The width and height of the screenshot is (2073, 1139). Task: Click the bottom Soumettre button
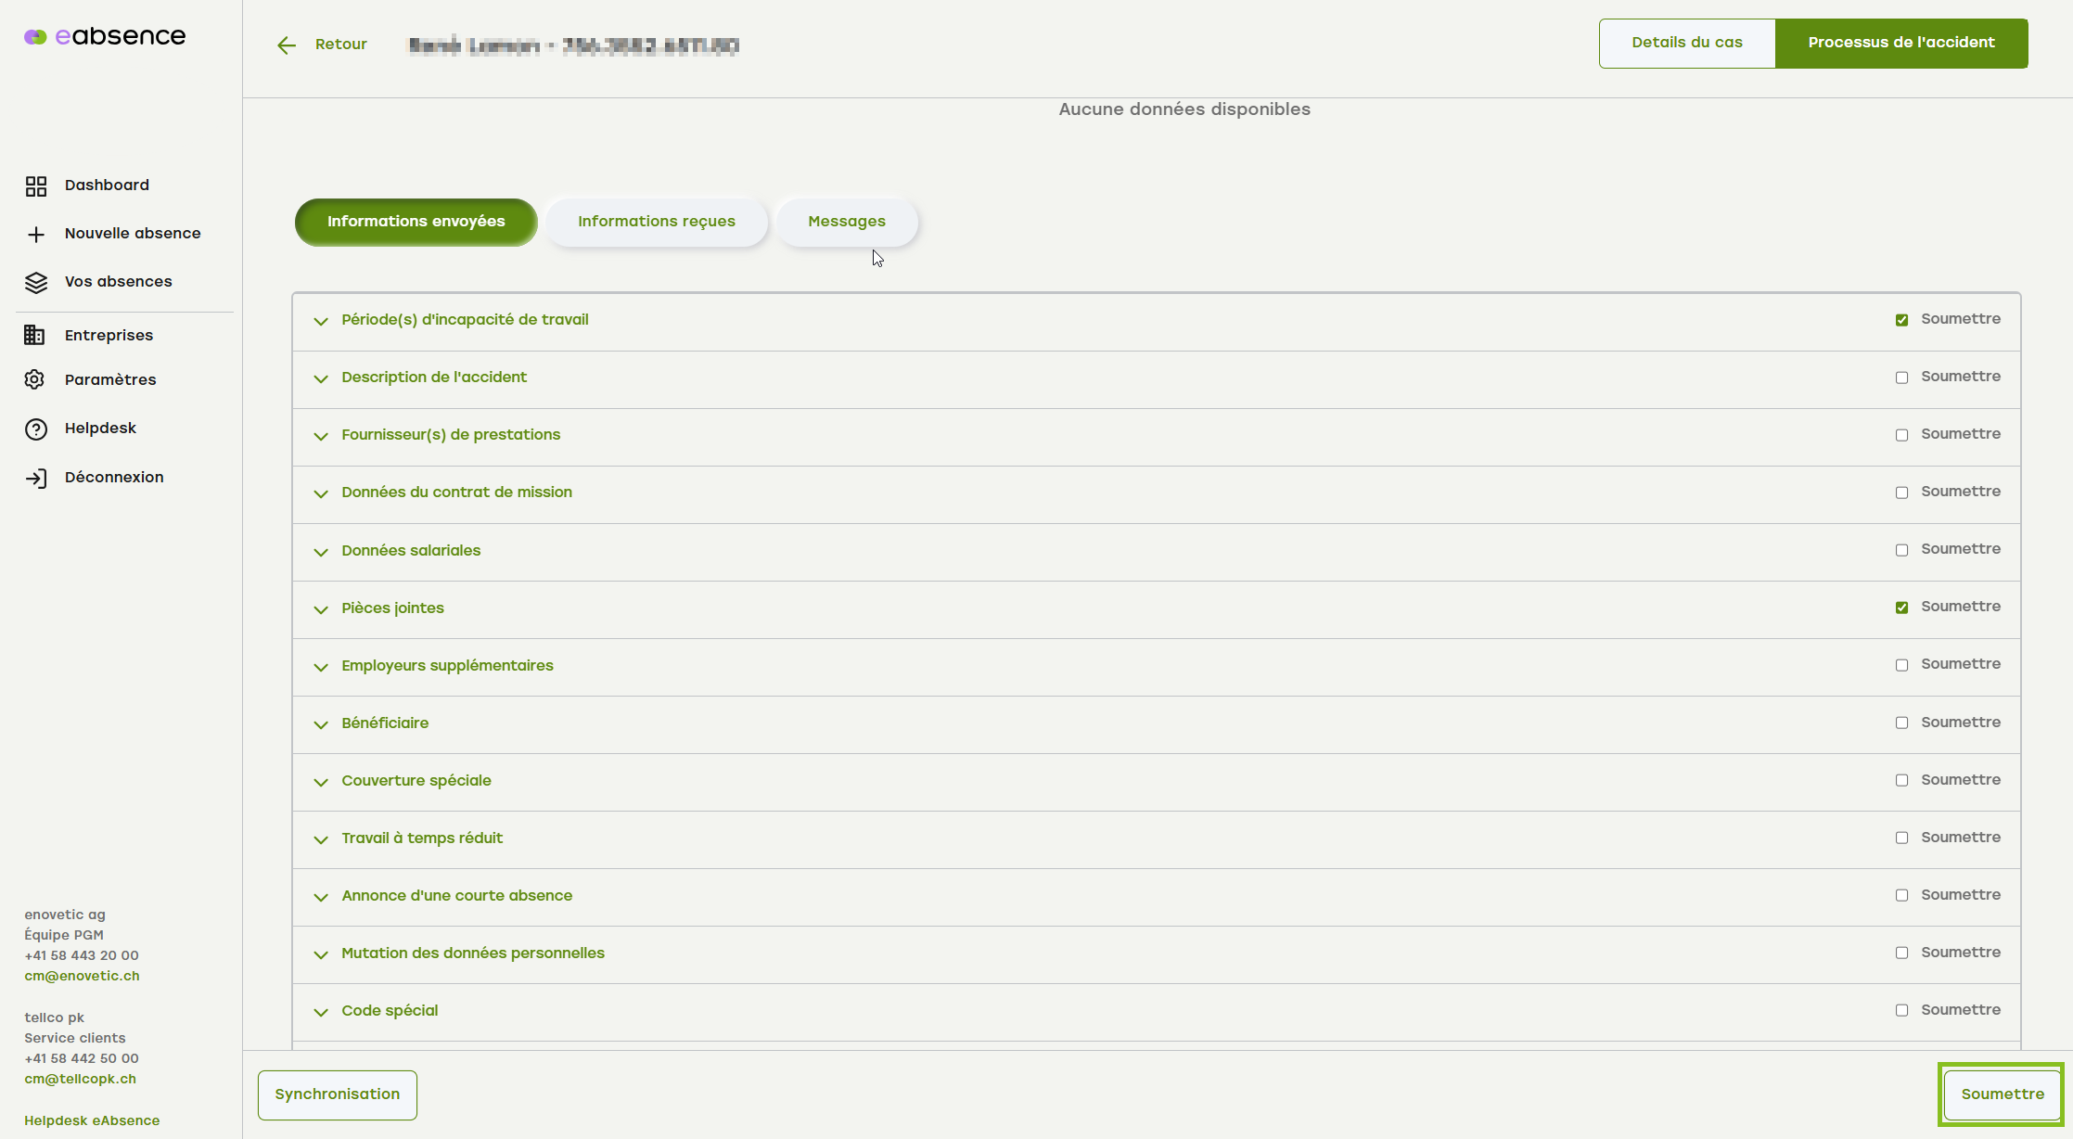coord(2003,1094)
